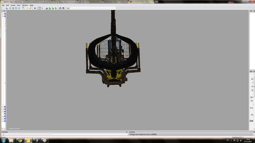Click scenegraph horizontal scroll left arrow
Viewport: 255px width, 143px height.
(2, 129)
